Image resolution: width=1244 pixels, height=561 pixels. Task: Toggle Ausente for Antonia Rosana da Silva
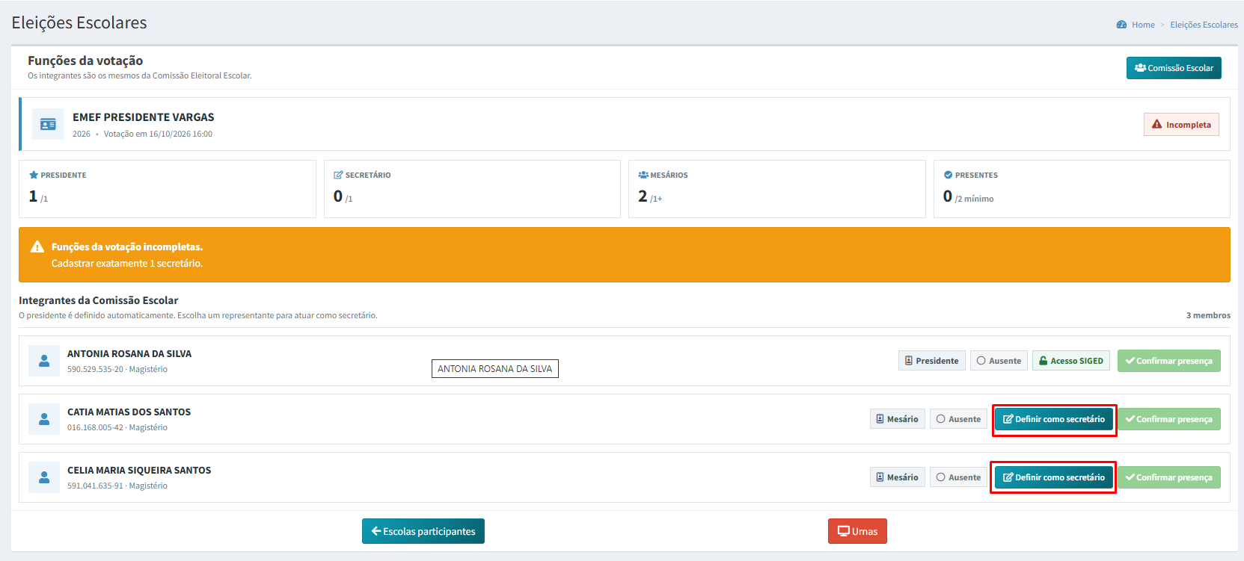[x=999, y=361]
